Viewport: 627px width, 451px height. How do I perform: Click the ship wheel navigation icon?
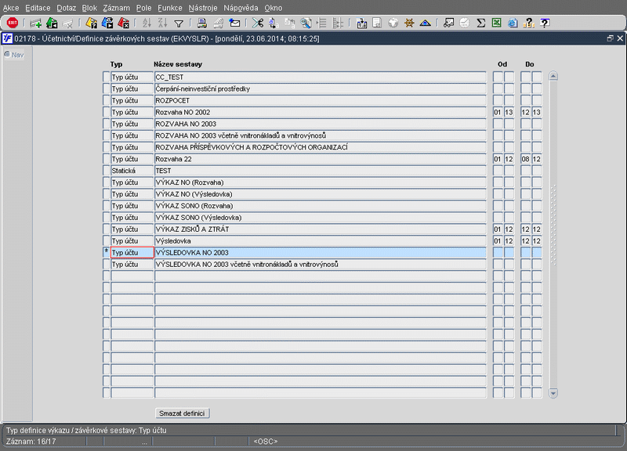pos(409,23)
